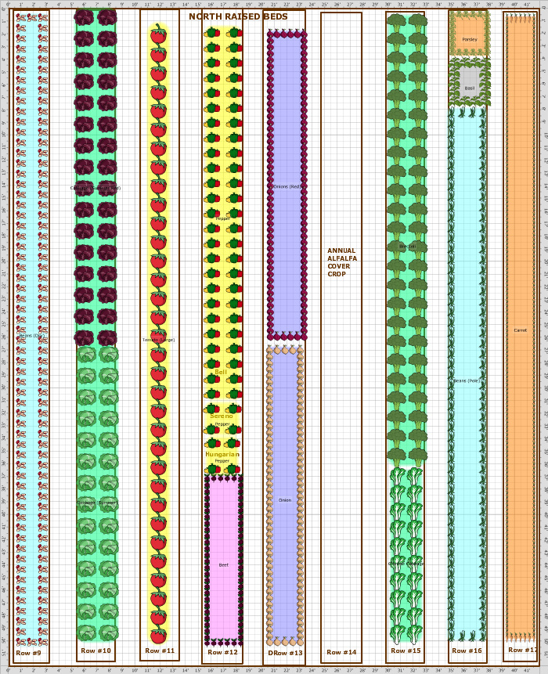Select the Tomato (Large) planting label
The width and height of the screenshot is (548, 674).
click(158, 340)
